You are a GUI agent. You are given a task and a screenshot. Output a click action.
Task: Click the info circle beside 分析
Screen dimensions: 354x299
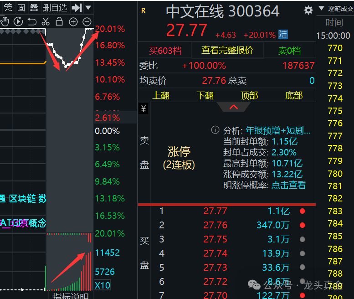coord(215,130)
